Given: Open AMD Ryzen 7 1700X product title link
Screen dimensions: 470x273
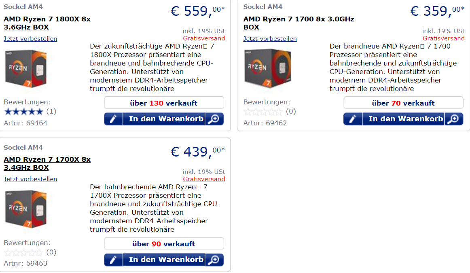Looking at the screenshot, I should [x=47, y=163].
